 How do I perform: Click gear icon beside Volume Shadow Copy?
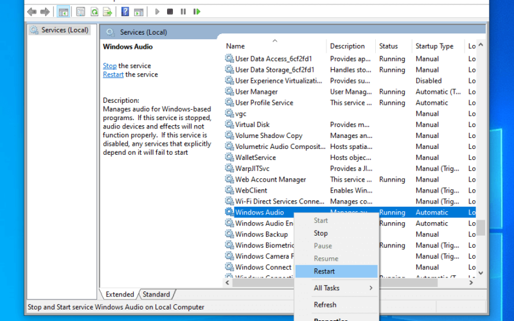click(x=229, y=135)
